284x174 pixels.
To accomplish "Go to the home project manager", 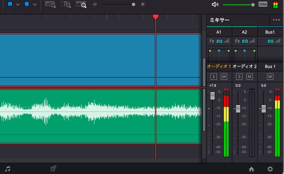I will (x=251, y=169).
